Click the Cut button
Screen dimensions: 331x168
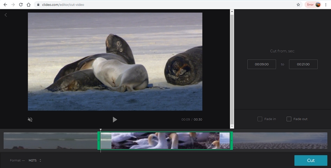[x=311, y=160]
